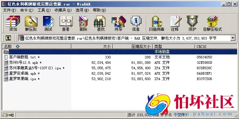The height and width of the screenshot is (119, 239).
Task: Close the WinRAR window
Action: tap(235, 4)
